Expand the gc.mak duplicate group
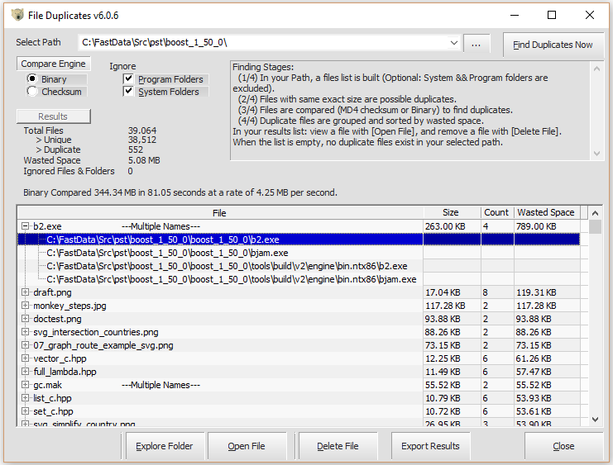The height and width of the screenshot is (465, 613). 26,385
